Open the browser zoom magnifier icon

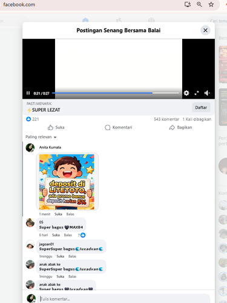(199, 4)
